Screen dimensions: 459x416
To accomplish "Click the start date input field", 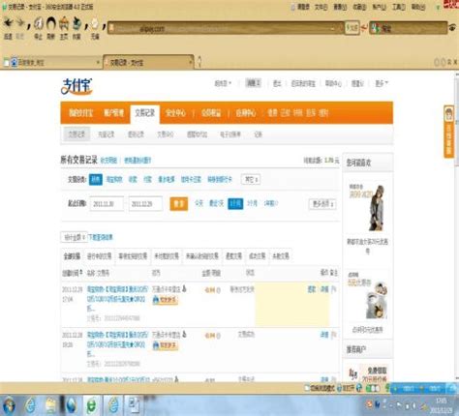I will tap(107, 204).
